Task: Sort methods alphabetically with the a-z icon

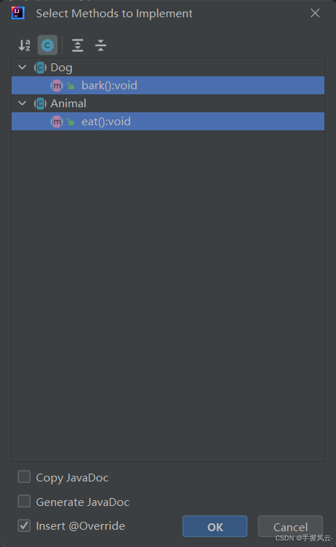Action: pyautogui.click(x=24, y=45)
